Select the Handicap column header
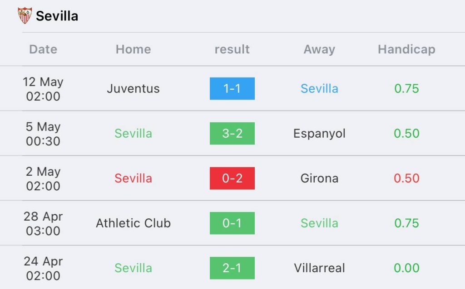The width and height of the screenshot is (465, 289). (406, 49)
